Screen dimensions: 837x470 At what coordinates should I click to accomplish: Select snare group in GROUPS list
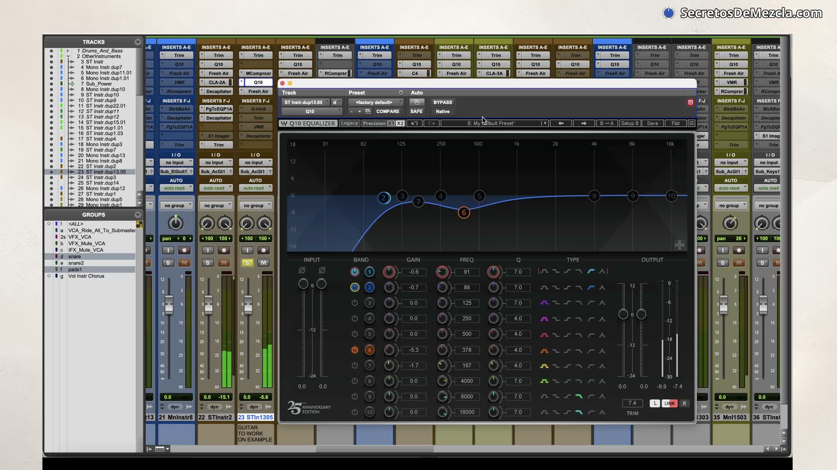[75, 257]
